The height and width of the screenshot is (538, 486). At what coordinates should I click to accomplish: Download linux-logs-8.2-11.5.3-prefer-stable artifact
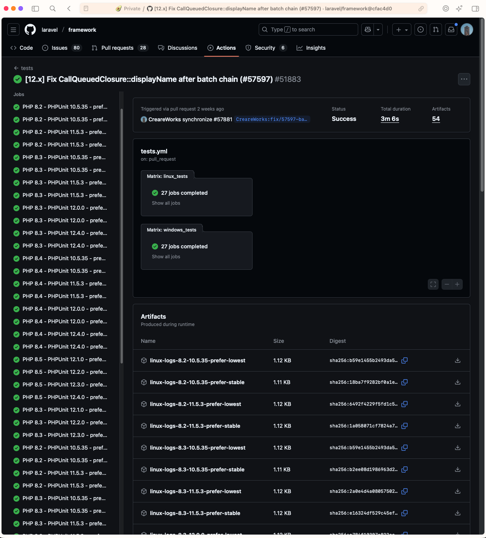458,426
